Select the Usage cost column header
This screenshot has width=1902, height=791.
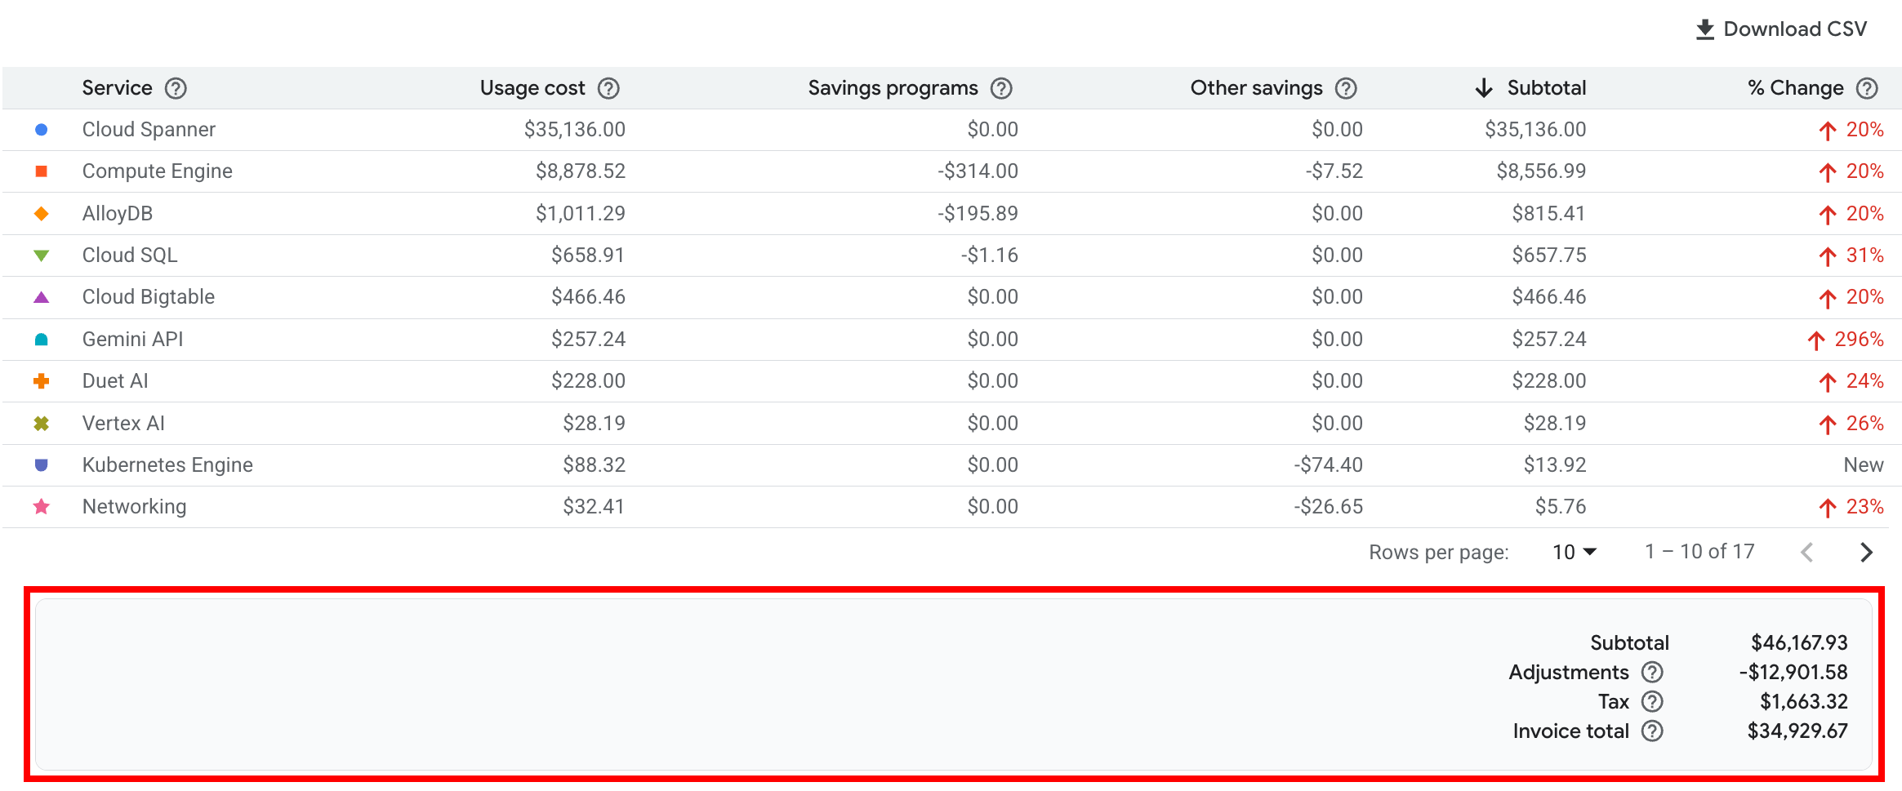[532, 87]
